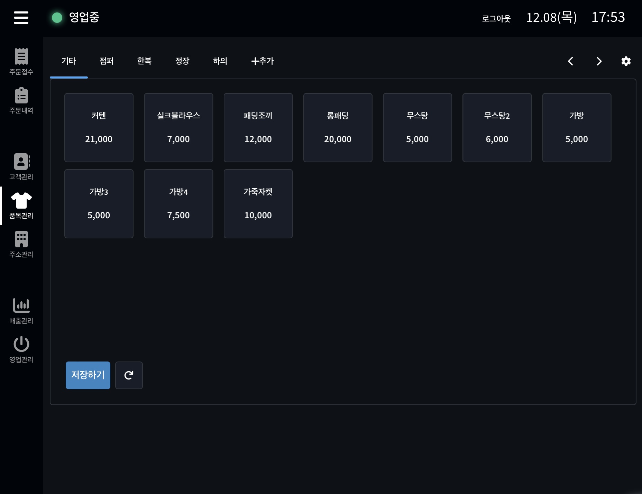Click the refresh icon next to 저장하기
The width and height of the screenshot is (642, 494).
(129, 375)
